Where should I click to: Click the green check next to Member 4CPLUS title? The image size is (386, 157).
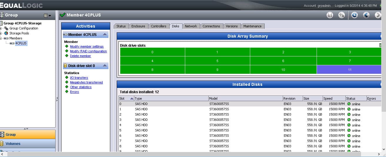coord(62,15)
